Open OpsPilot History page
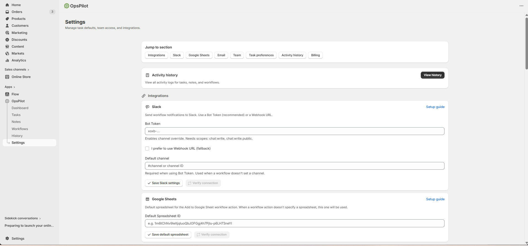528x246 pixels. [17, 136]
